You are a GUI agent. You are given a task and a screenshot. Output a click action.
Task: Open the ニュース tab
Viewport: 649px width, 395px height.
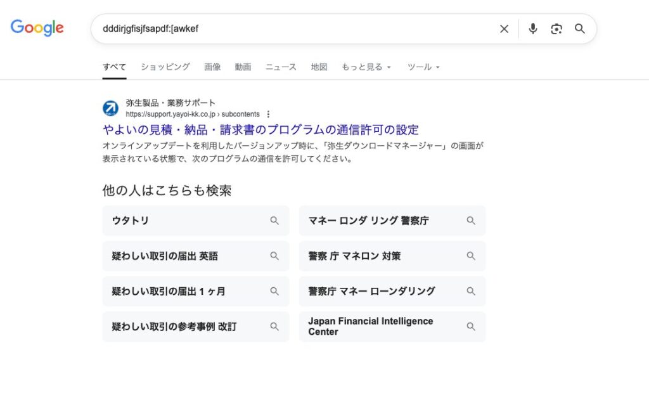tap(281, 67)
